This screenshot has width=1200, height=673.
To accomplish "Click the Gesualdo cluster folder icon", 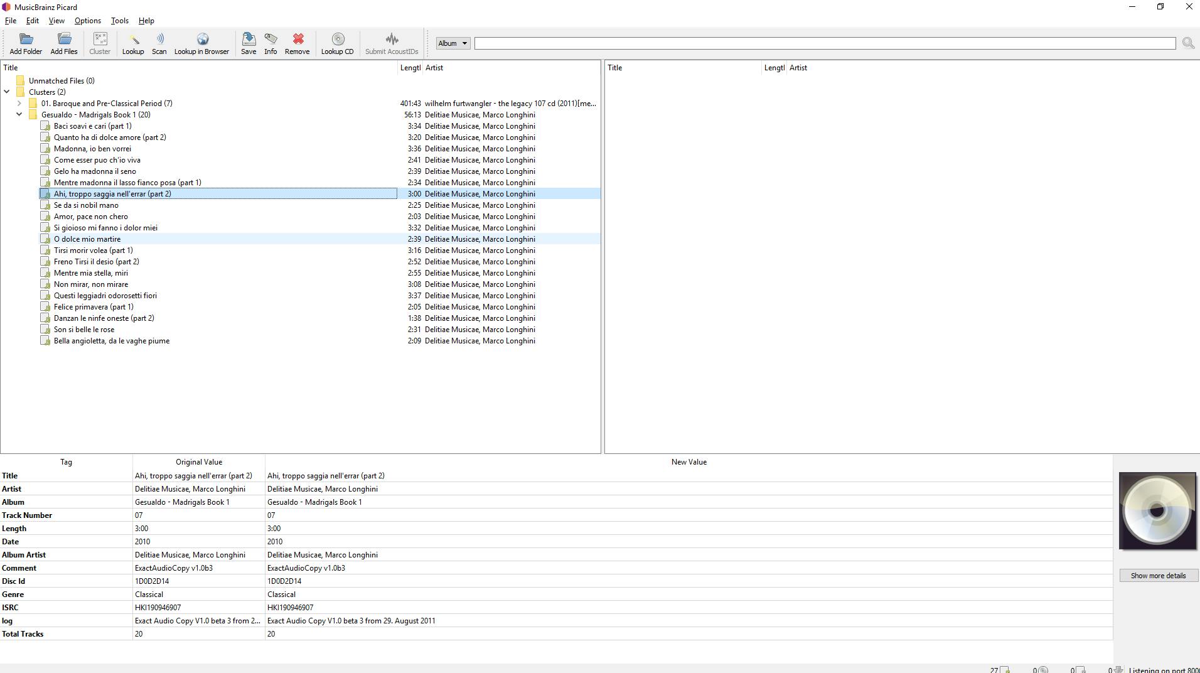I will tap(33, 114).
